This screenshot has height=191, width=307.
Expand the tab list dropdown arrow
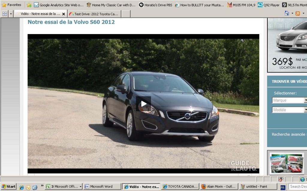pos(11,14)
